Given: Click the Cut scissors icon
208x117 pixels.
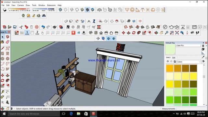Looking at the screenshot, I should (x=21, y=27).
